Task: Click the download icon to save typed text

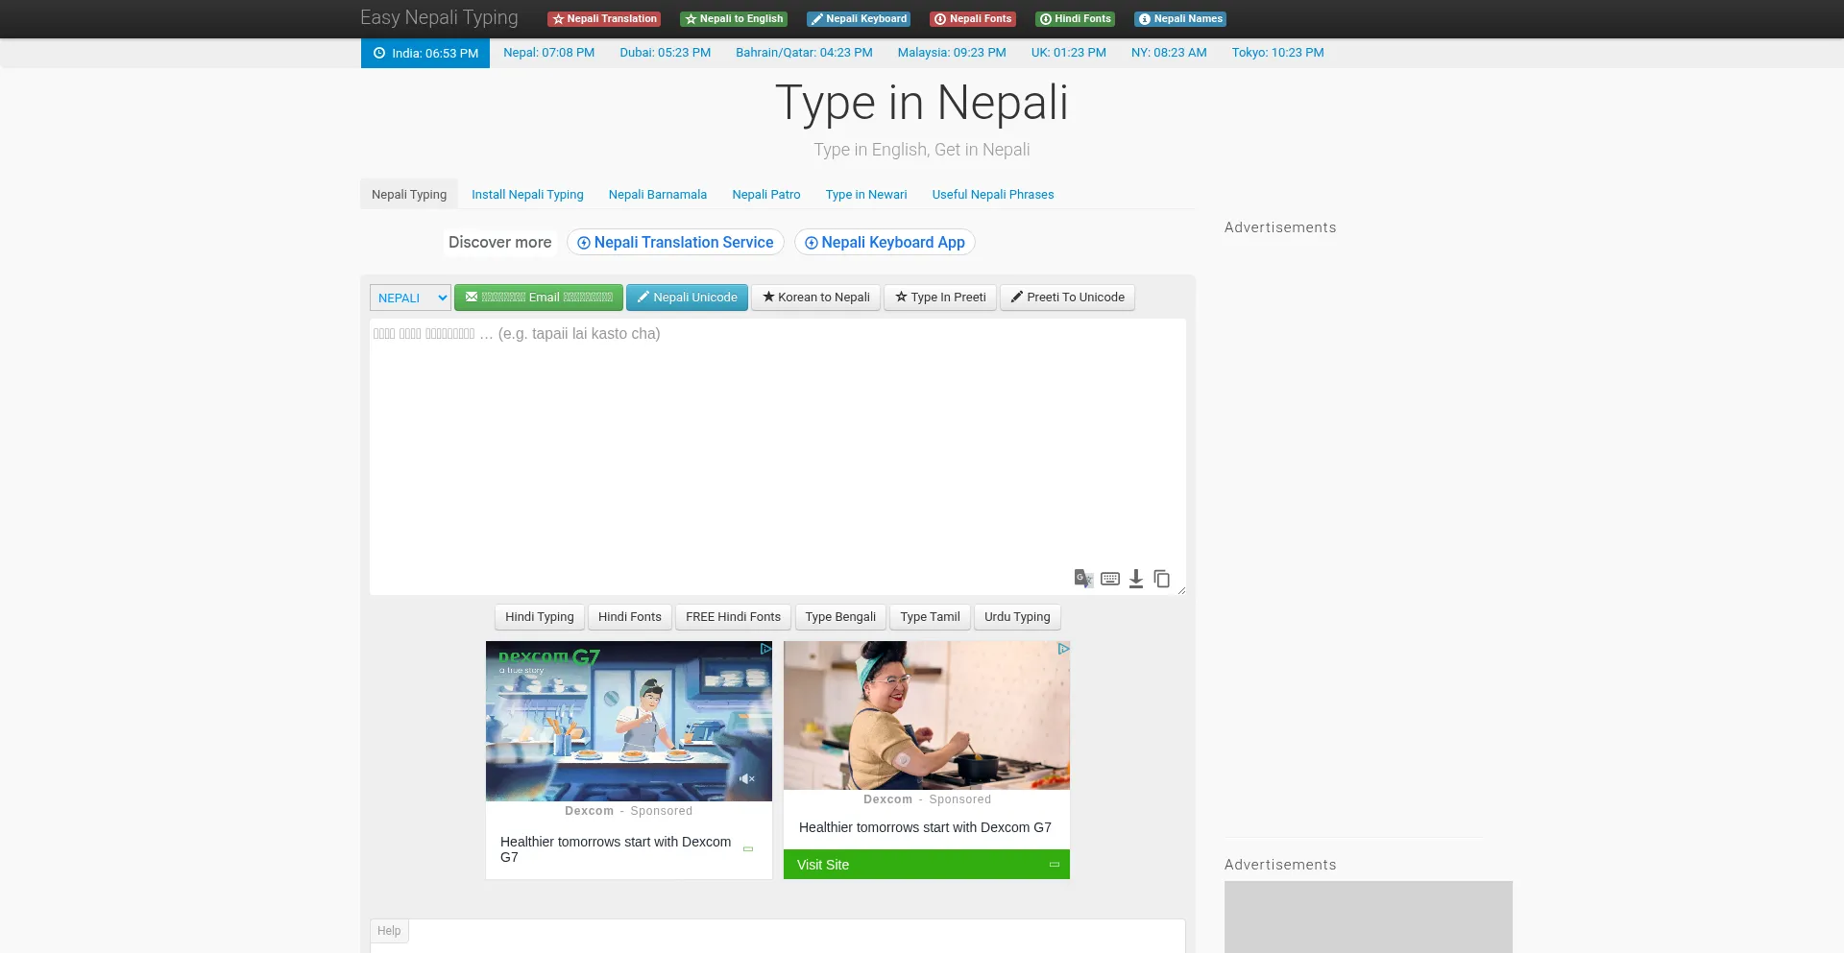Action: [x=1135, y=579]
